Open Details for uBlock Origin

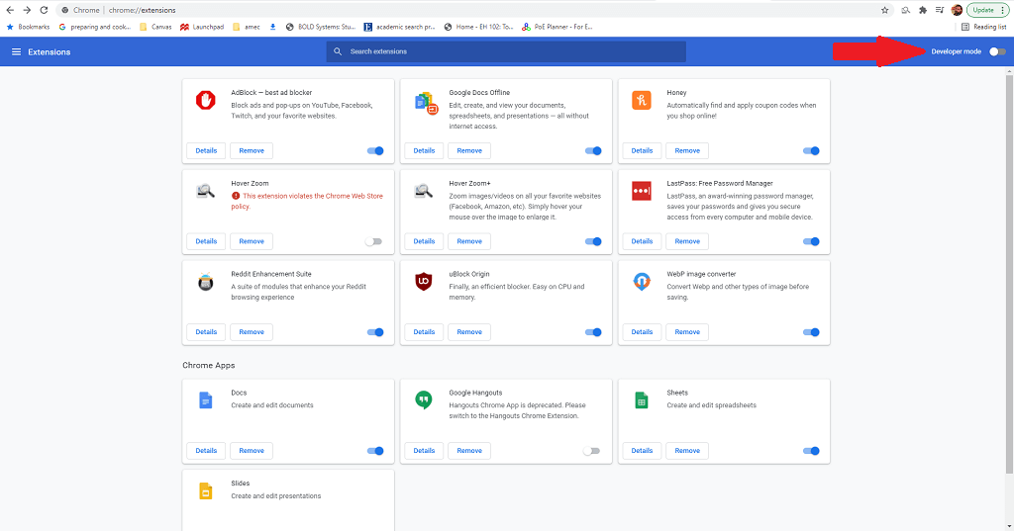[424, 331]
